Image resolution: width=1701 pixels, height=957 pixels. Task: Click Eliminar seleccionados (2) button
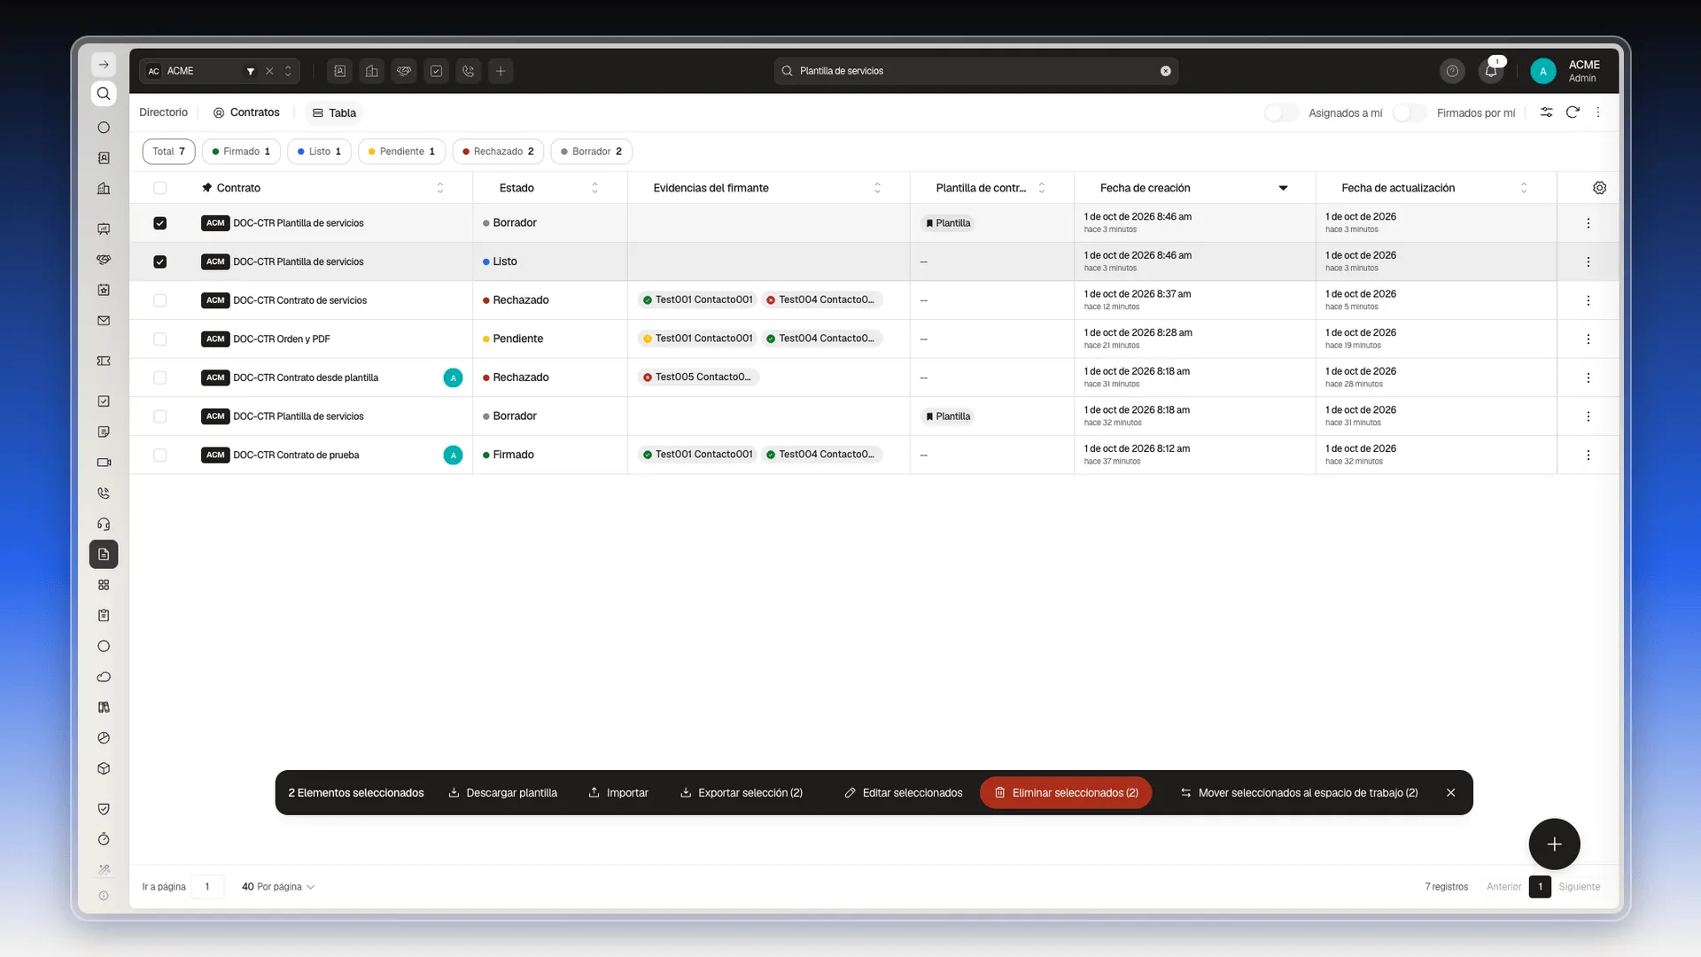1066,793
